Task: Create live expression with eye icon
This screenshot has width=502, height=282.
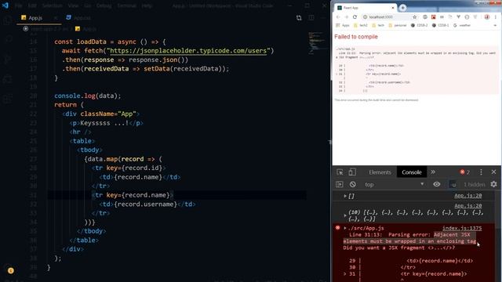Action: pyautogui.click(x=436, y=184)
